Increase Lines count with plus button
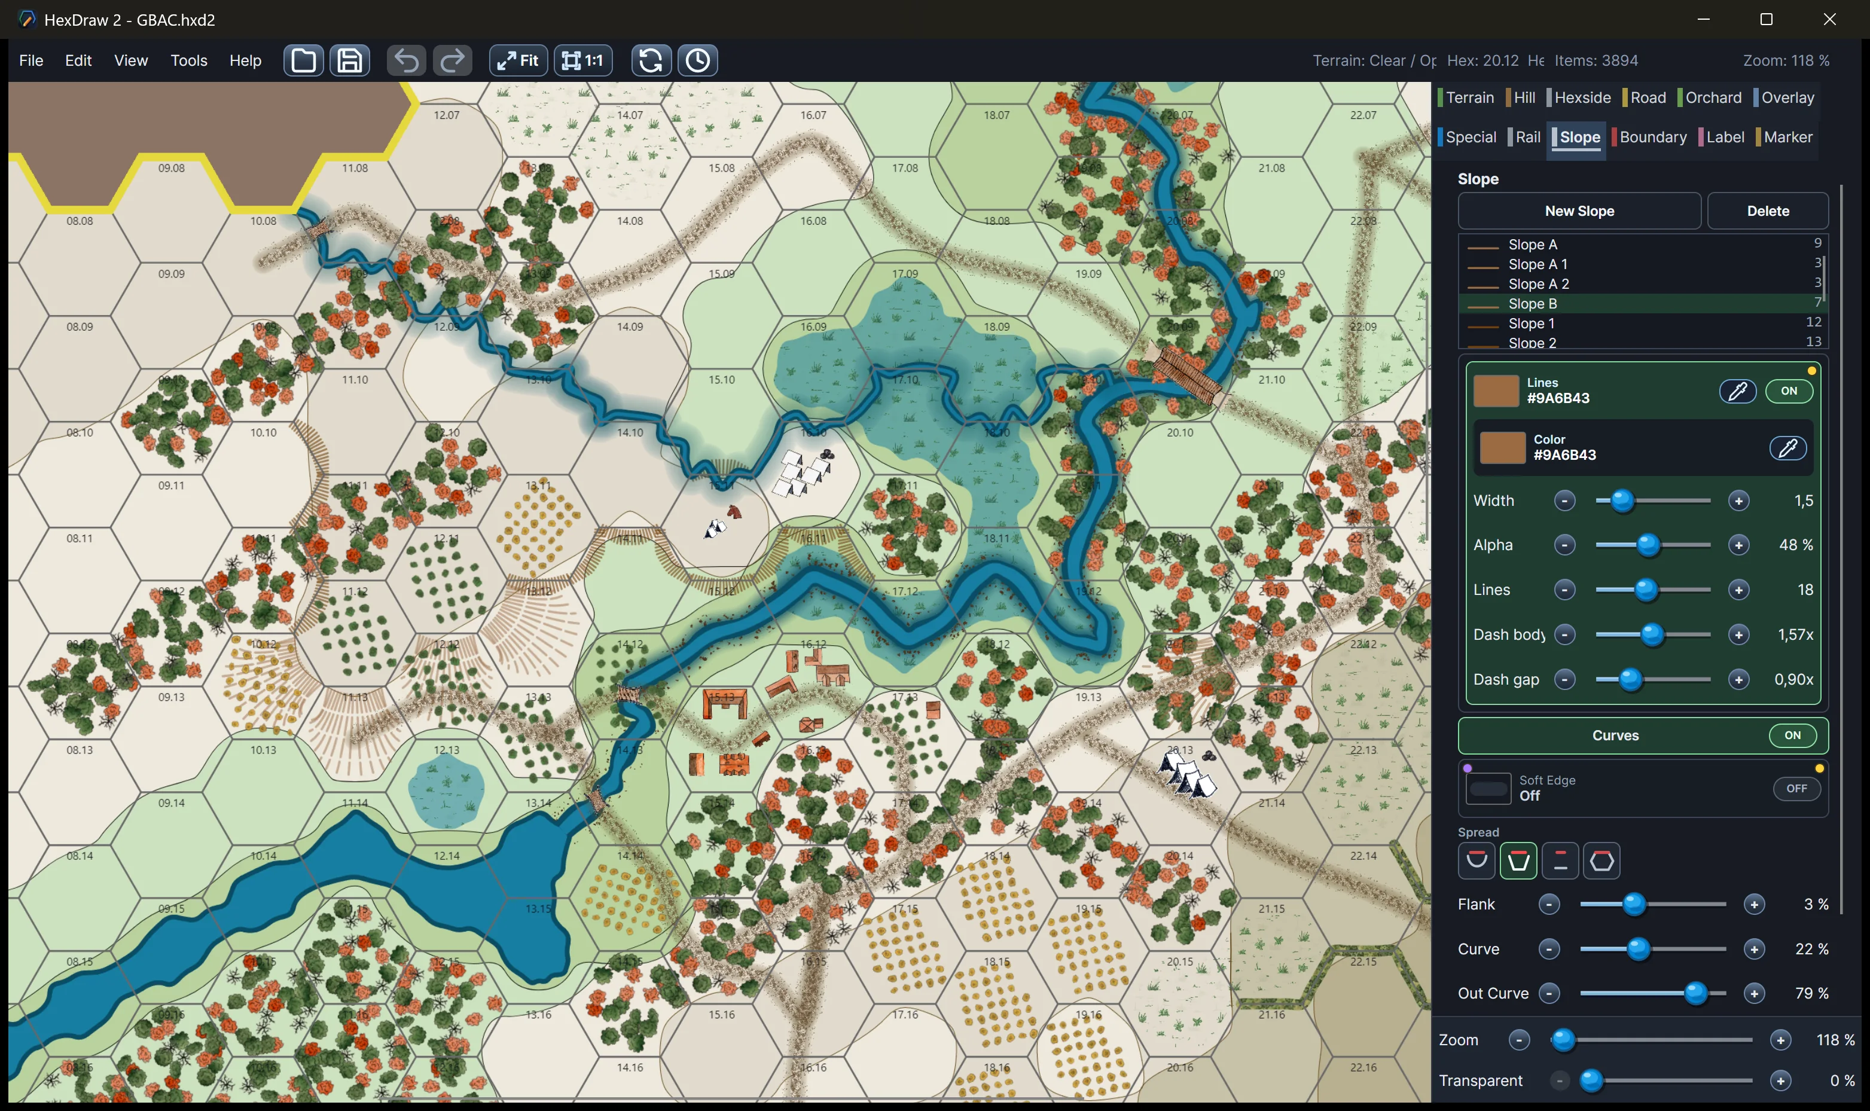 click(1739, 590)
